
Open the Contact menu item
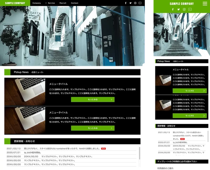point(75,3)
